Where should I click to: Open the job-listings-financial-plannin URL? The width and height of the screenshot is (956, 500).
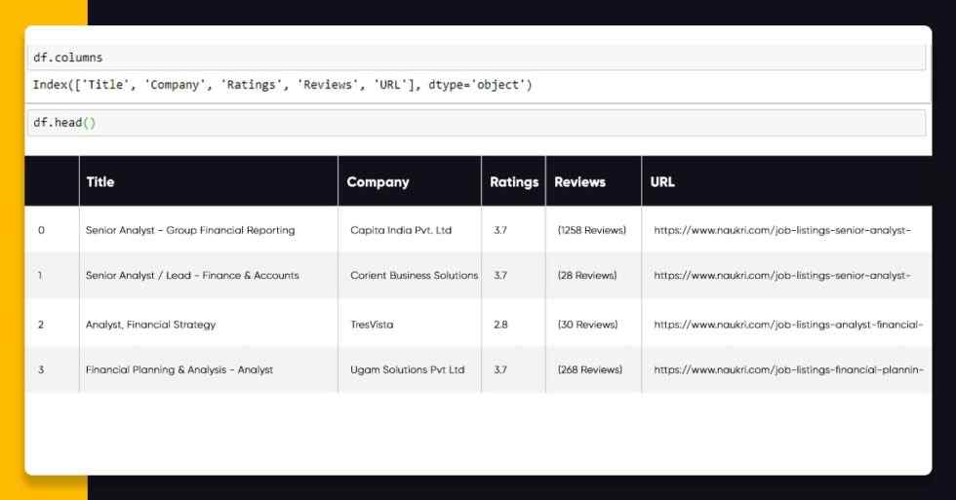[x=788, y=369]
